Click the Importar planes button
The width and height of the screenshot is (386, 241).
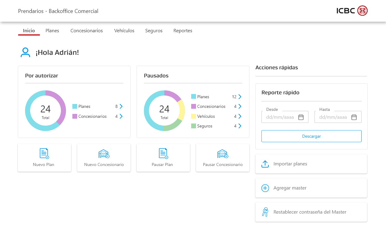click(311, 164)
